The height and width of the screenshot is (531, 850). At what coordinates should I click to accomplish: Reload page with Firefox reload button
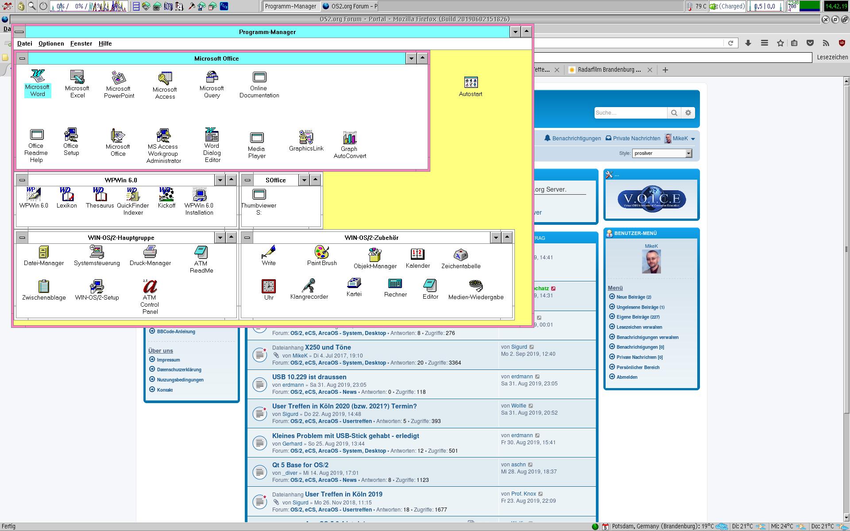[x=730, y=43]
